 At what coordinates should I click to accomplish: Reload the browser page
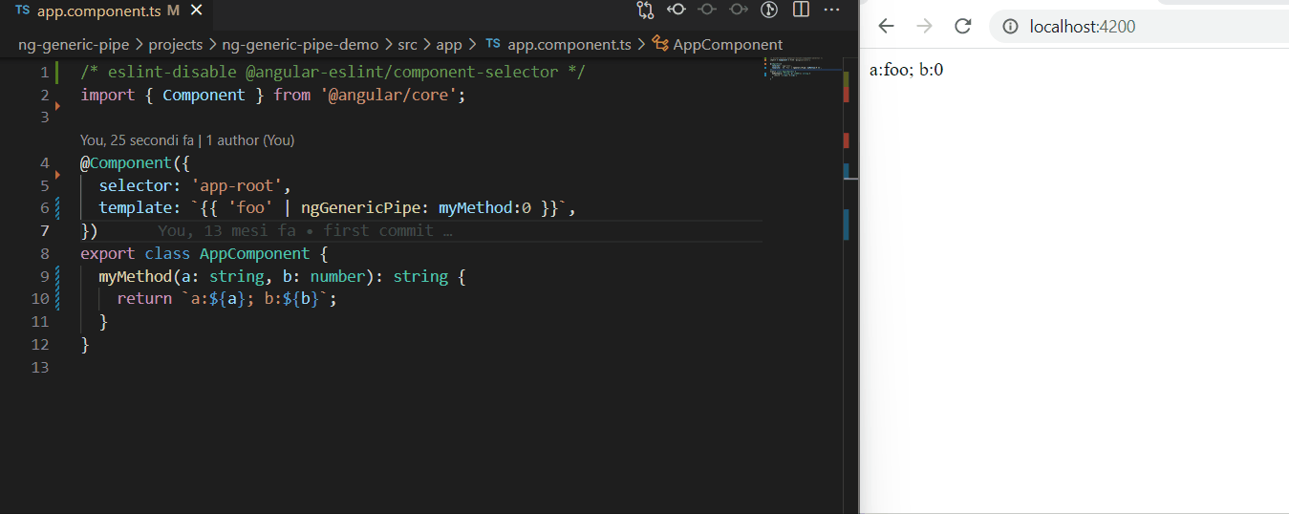click(x=962, y=26)
